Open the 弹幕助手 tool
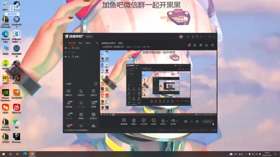The height and width of the screenshot is (157, 280). [x=69, y=93]
